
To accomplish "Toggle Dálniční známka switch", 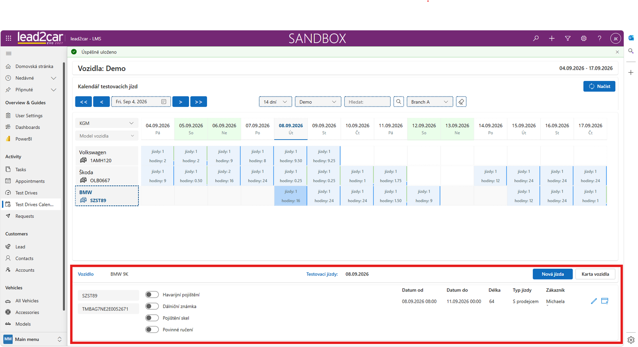I will pyautogui.click(x=152, y=306).
